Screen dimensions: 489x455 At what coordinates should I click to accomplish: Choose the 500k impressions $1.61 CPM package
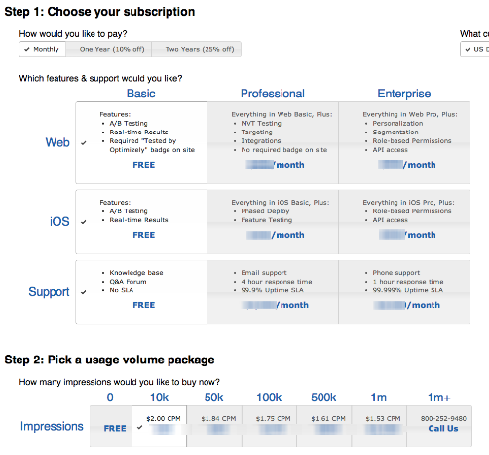click(324, 427)
